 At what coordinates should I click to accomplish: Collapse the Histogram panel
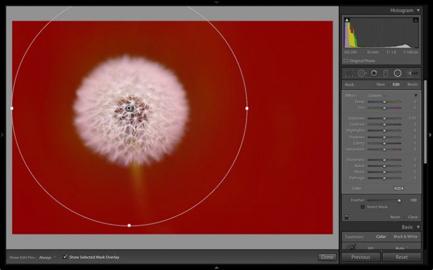point(418,10)
